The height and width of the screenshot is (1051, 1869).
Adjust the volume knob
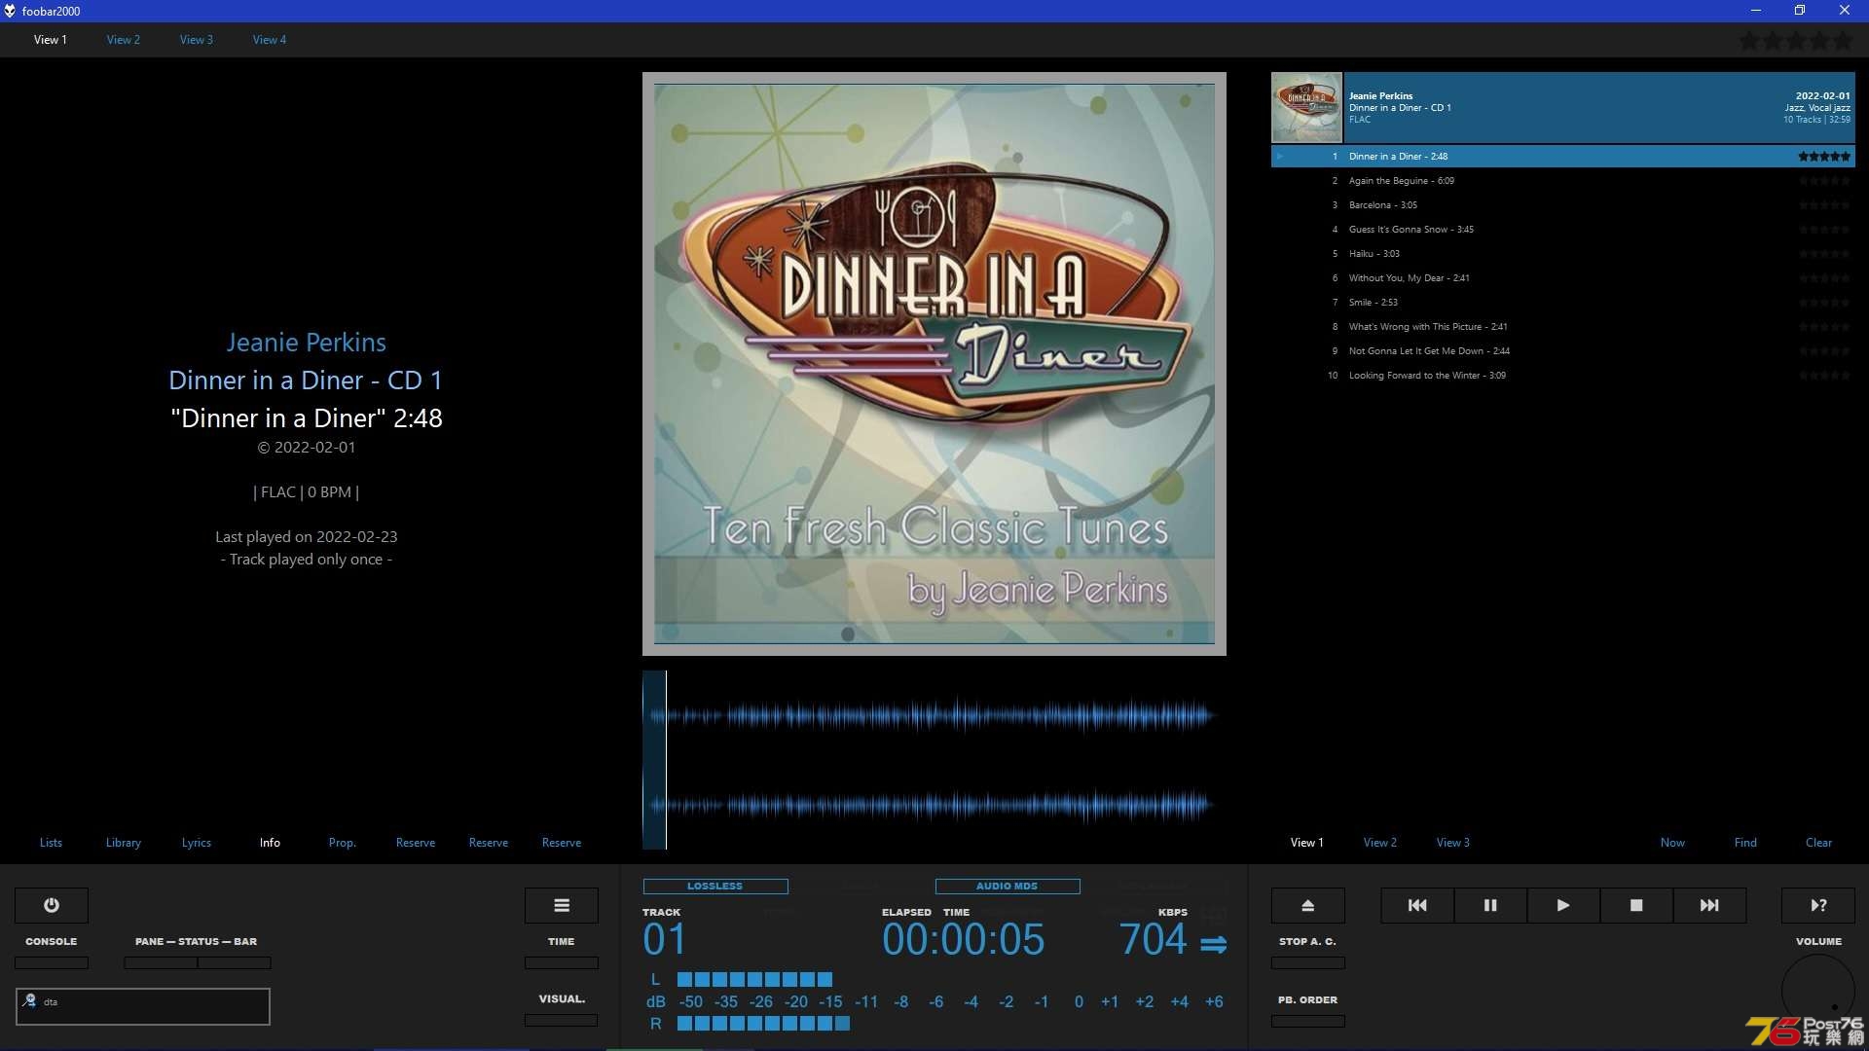1818,991
